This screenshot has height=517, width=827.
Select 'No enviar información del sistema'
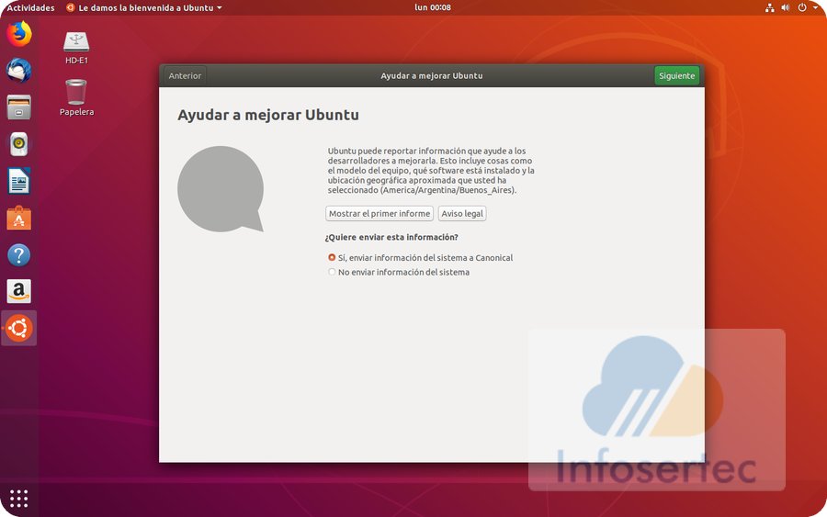tap(332, 272)
